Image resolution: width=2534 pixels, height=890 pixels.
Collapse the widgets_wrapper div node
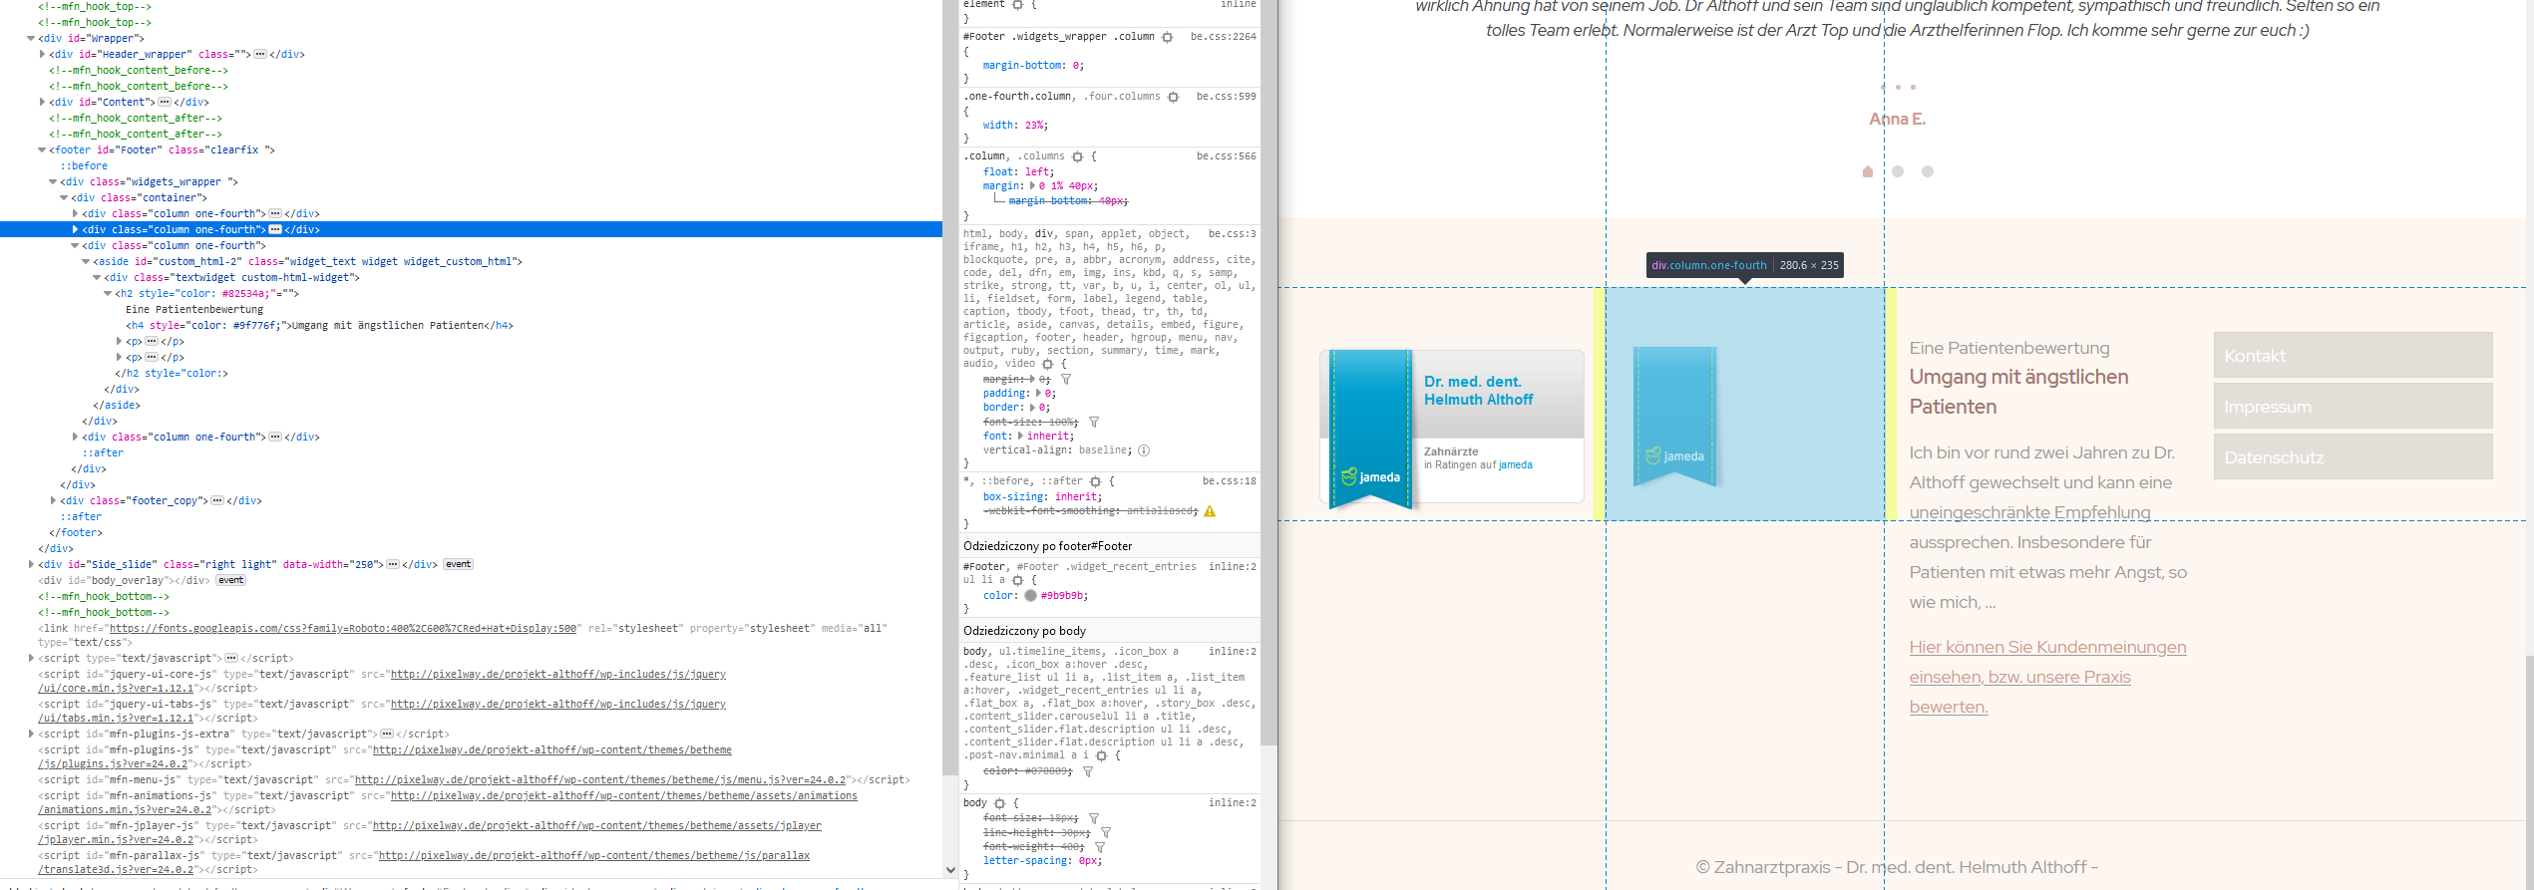point(53,182)
